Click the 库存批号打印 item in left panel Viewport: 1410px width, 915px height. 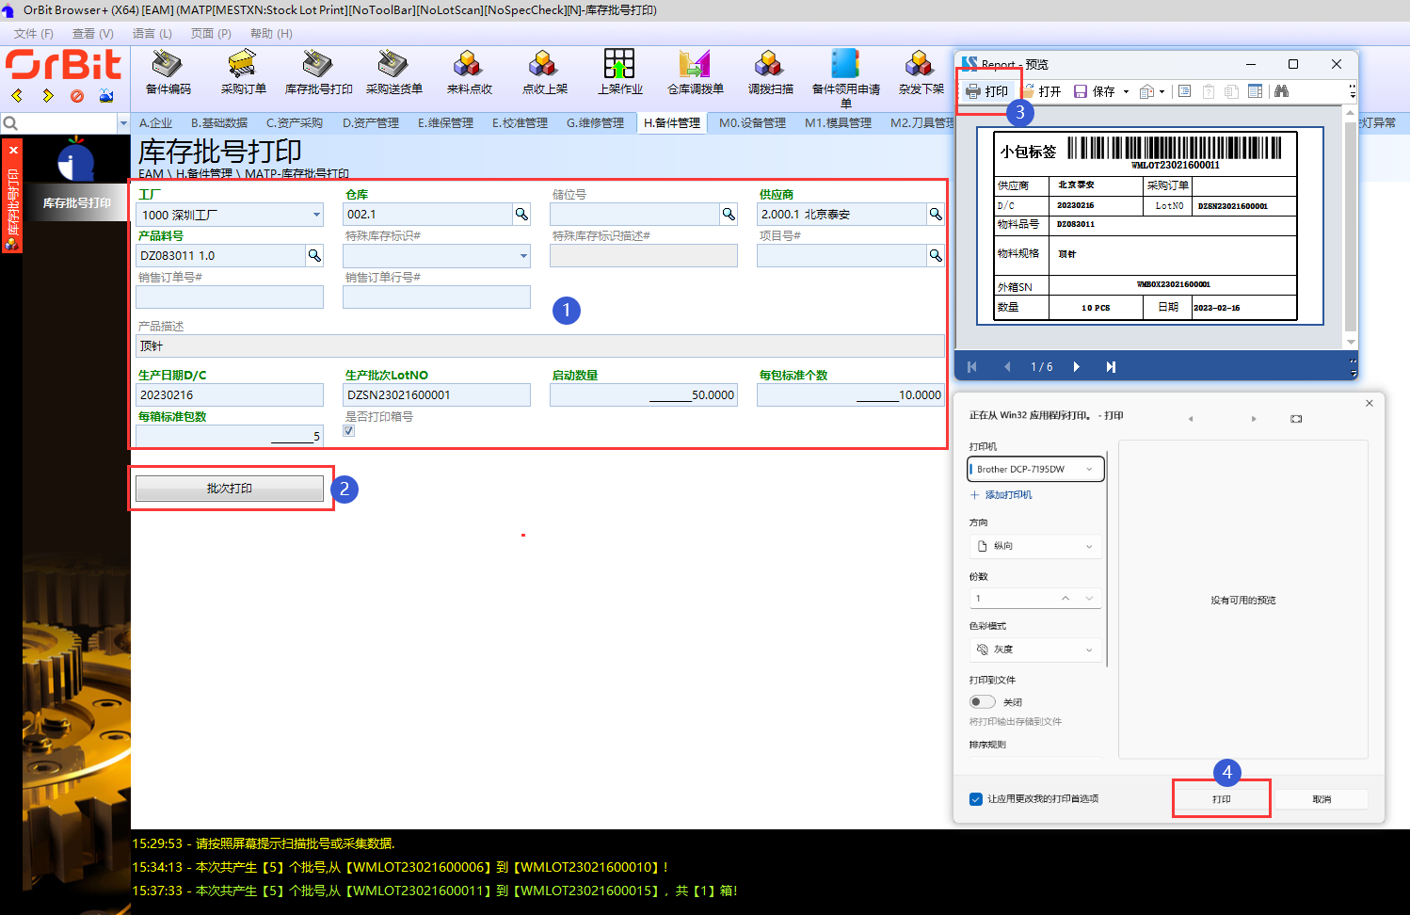[x=77, y=202]
